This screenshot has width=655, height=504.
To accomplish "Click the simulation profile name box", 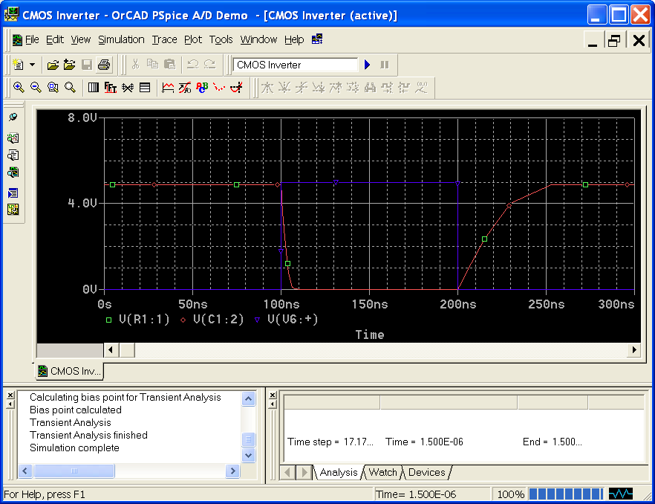I will (x=296, y=65).
